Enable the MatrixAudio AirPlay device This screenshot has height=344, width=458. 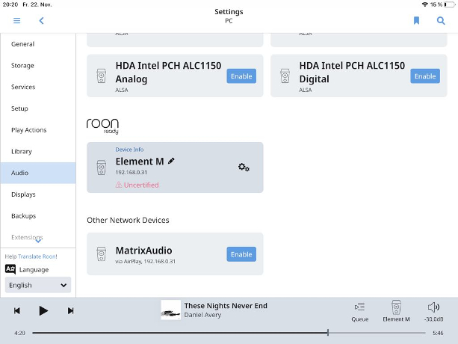[241, 254]
